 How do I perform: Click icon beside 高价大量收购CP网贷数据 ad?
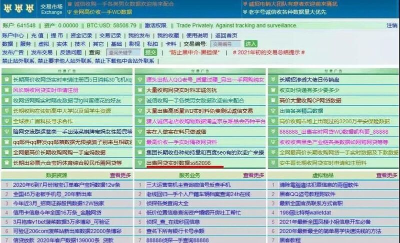pyautogui.click(x=273, y=100)
